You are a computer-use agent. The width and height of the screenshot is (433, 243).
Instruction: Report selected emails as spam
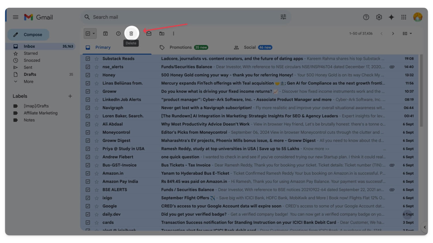click(118, 33)
